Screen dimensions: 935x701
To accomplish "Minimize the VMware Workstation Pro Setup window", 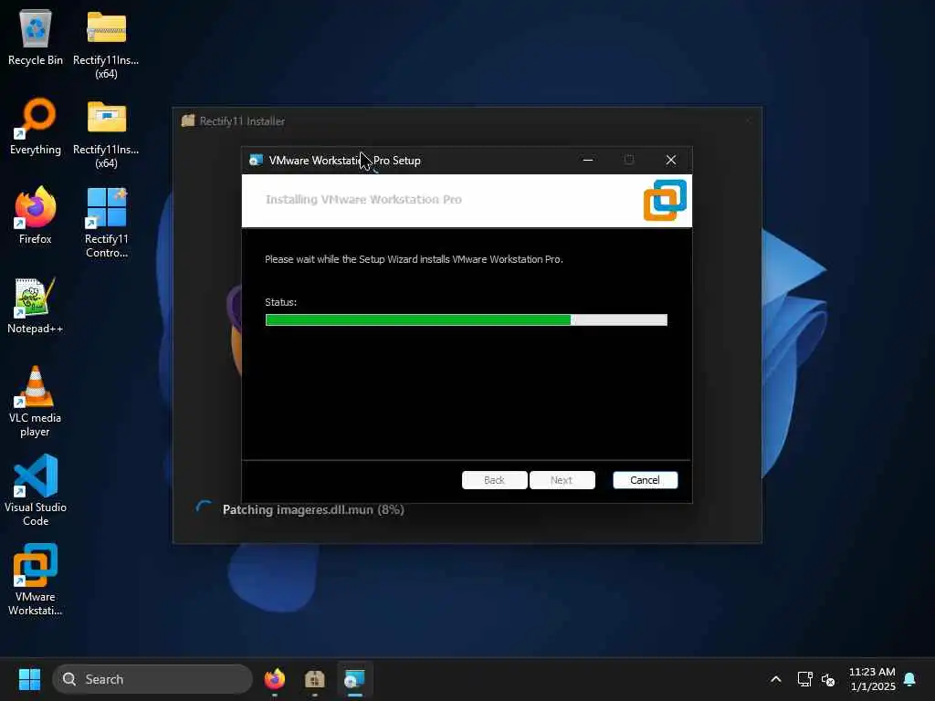I will click(x=588, y=161).
